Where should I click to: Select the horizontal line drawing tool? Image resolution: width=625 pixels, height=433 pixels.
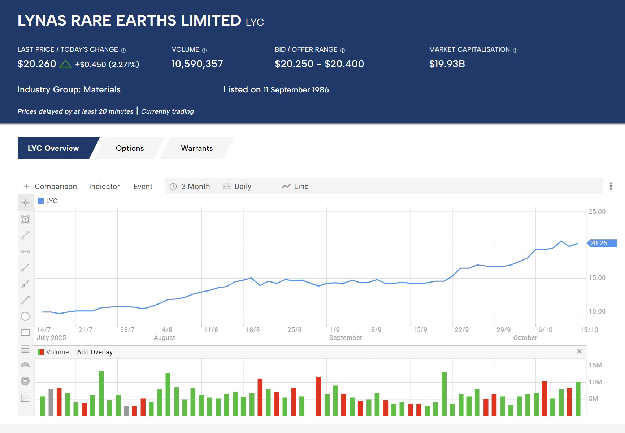tap(25, 252)
